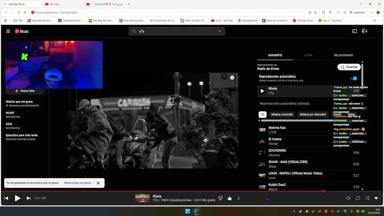Toggle repeat mode
The image size is (384, 216).
358,198
